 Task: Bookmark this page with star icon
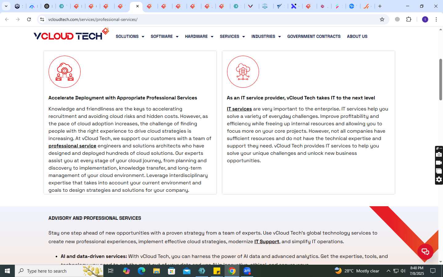point(382,19)
